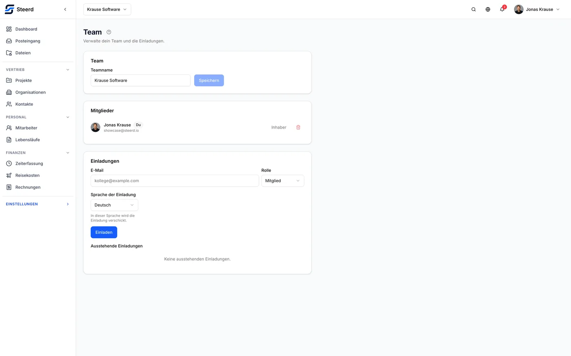This screenshot has width=571, height=356.
Task: Click the Dashboard icon in sidebar
Action: click(9, 29)
